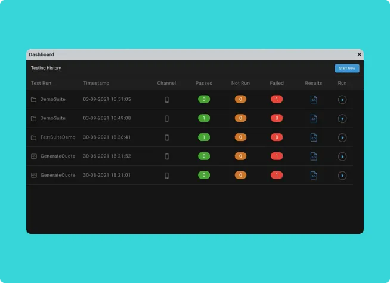Sort by the Timestamp column header
This screenshot has height=283, width=390.
point(96,84)
